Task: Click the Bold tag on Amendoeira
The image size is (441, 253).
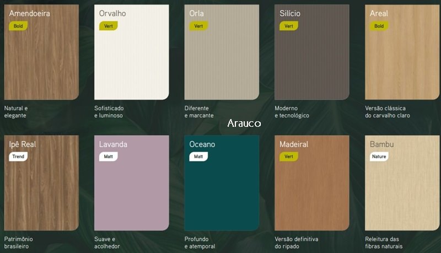Action: [x=18, y=26]
